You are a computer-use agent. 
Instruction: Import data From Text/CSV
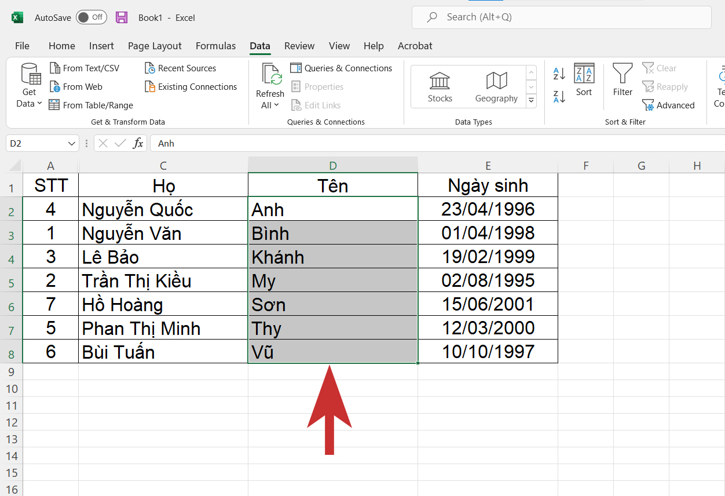point(85,68)
